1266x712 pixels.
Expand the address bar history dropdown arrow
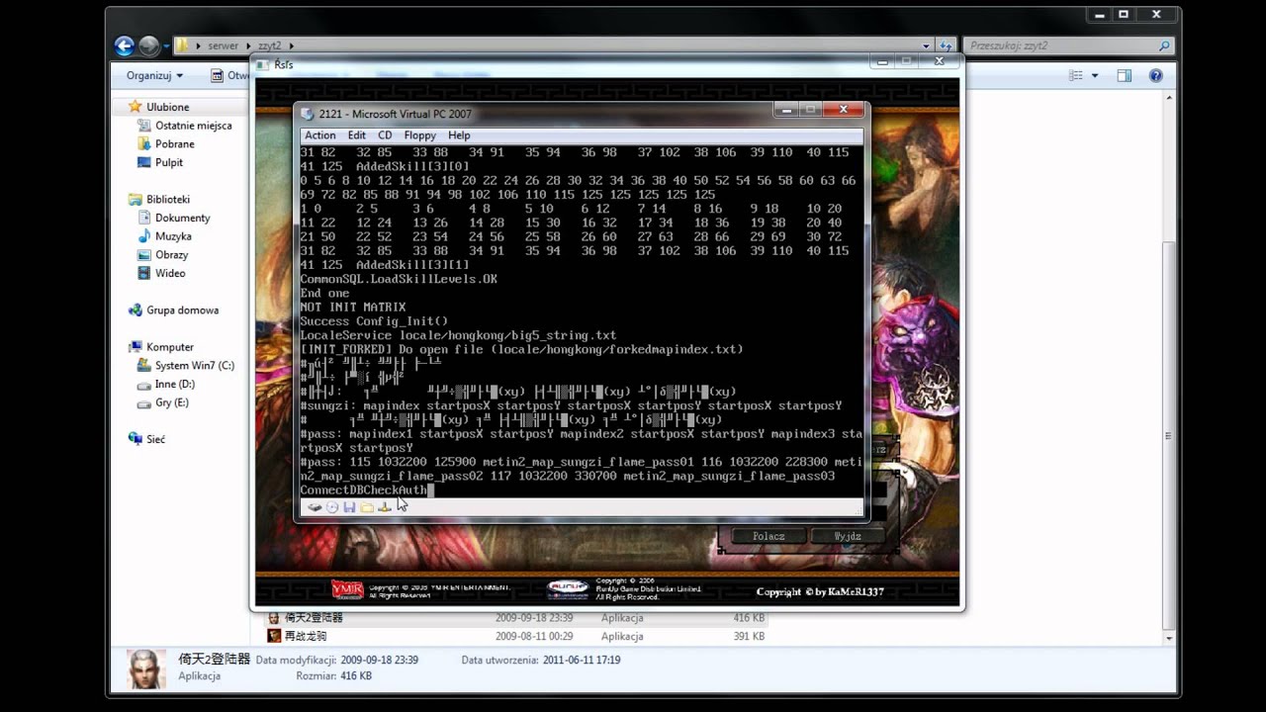(926, 45)
